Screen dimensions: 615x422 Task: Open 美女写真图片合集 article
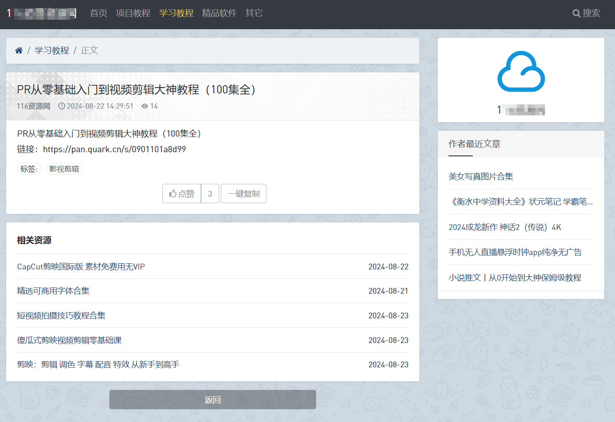pyautogui.click(x=481, y=176)
